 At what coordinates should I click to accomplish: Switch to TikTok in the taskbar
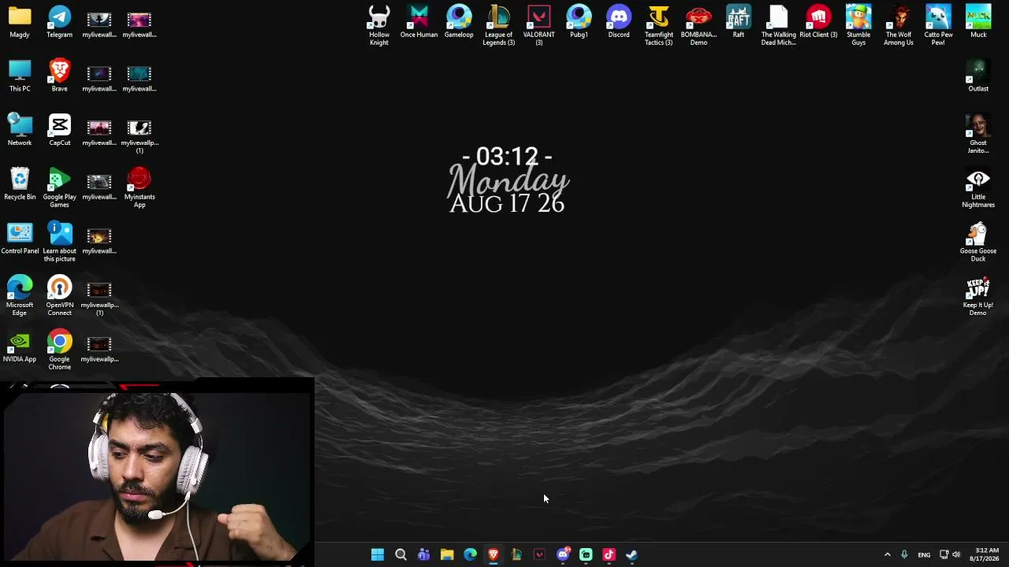(609, 554)
